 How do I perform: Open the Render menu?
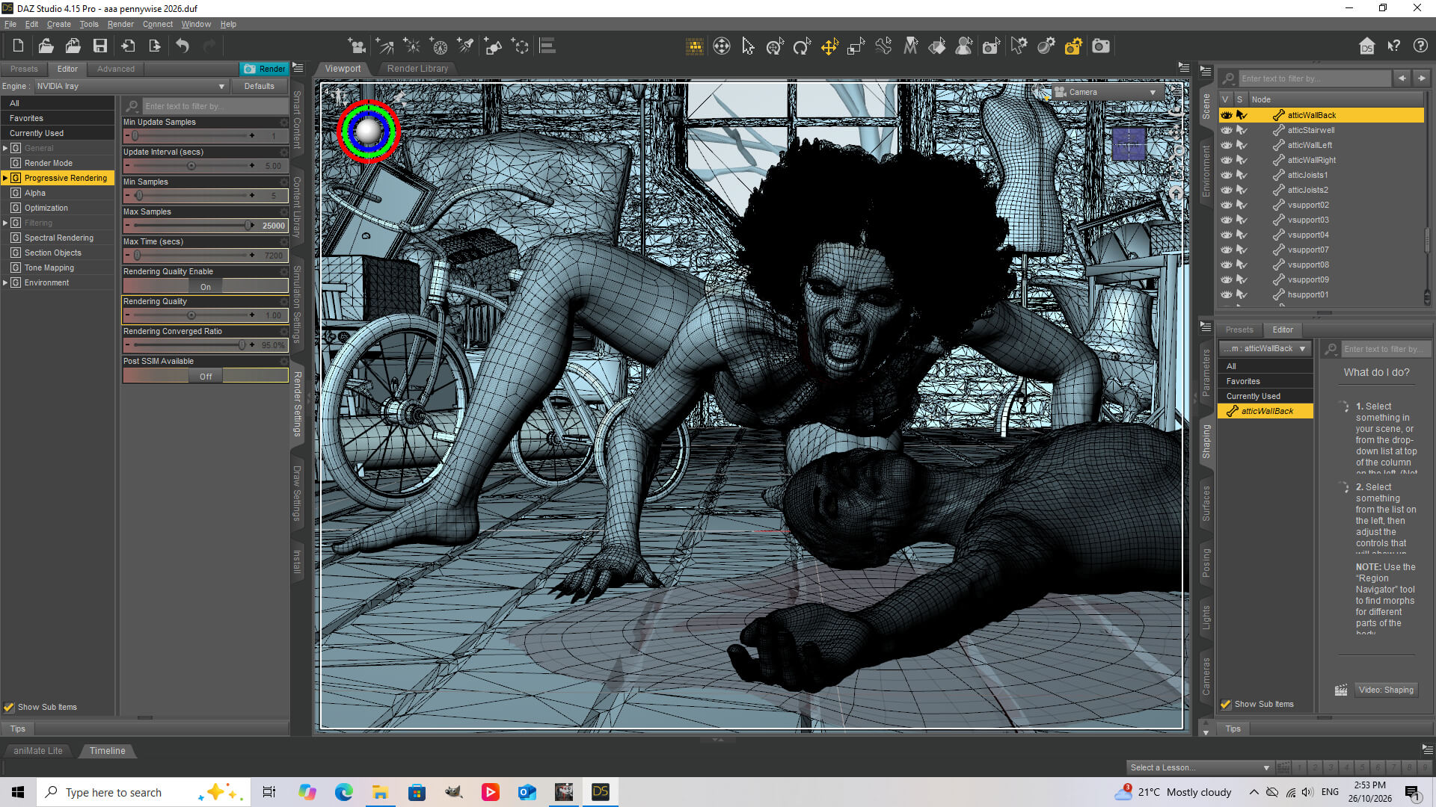click(x=120, y=24)
